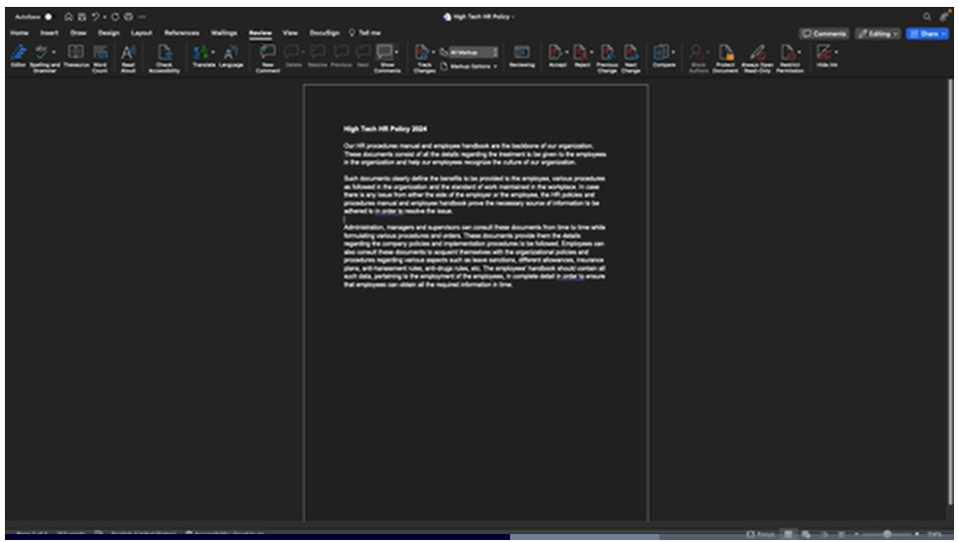Undo the last action
The width and height of the screenshot is (959, 542).
pos(96,17)
